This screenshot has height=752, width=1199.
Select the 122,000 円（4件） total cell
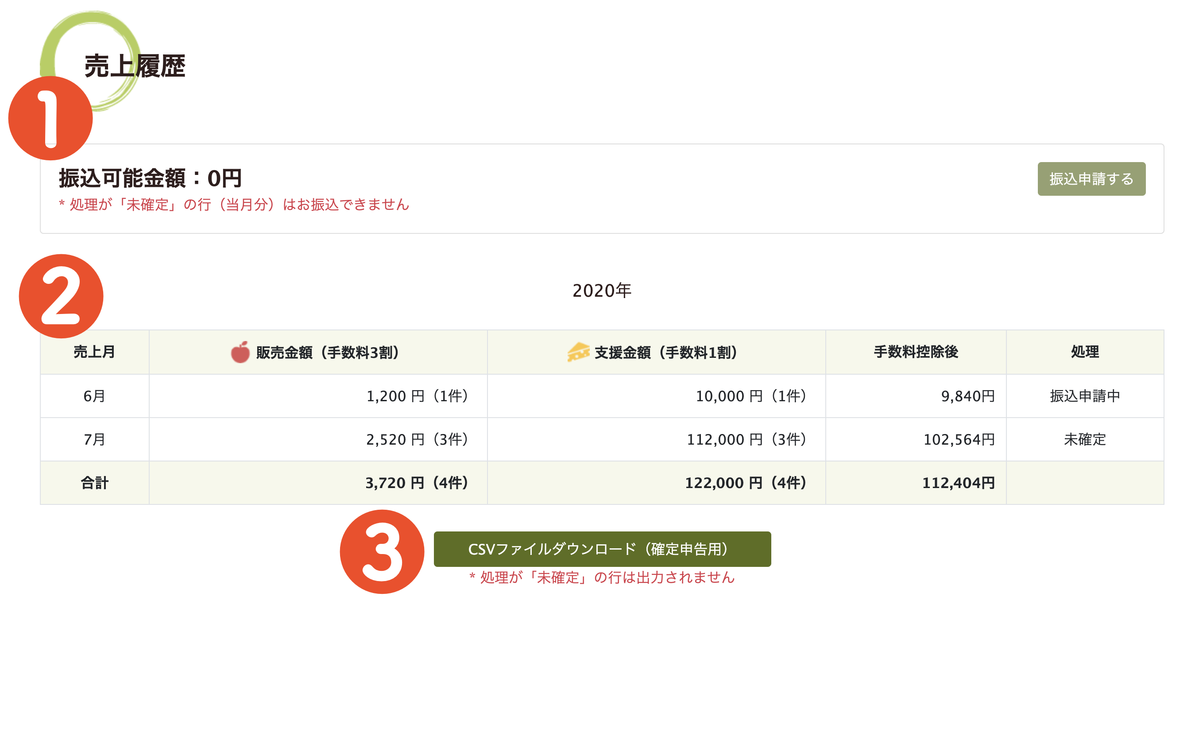656,482
